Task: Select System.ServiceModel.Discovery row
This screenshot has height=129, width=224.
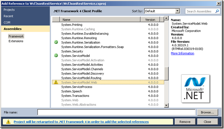Action: (x=108, y=74)
